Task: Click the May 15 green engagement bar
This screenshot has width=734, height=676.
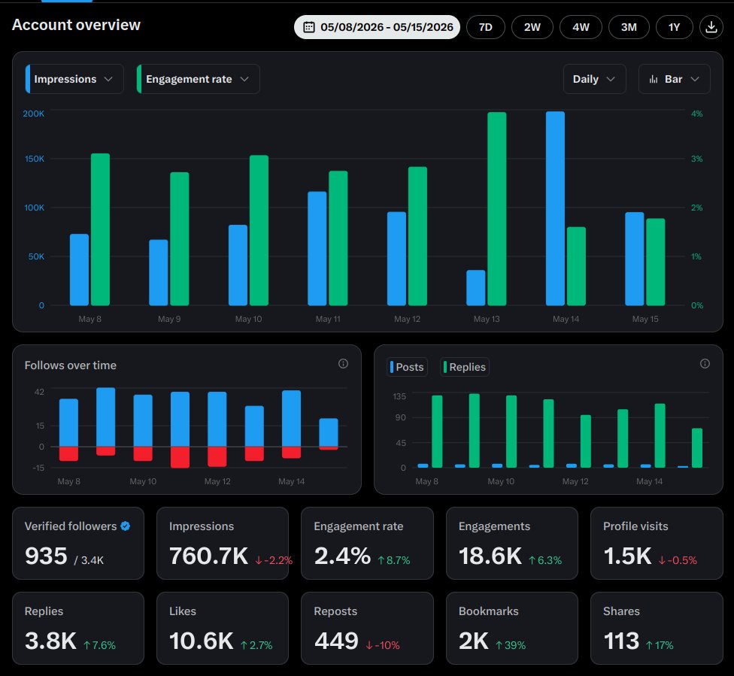Action: click(655, 262)
